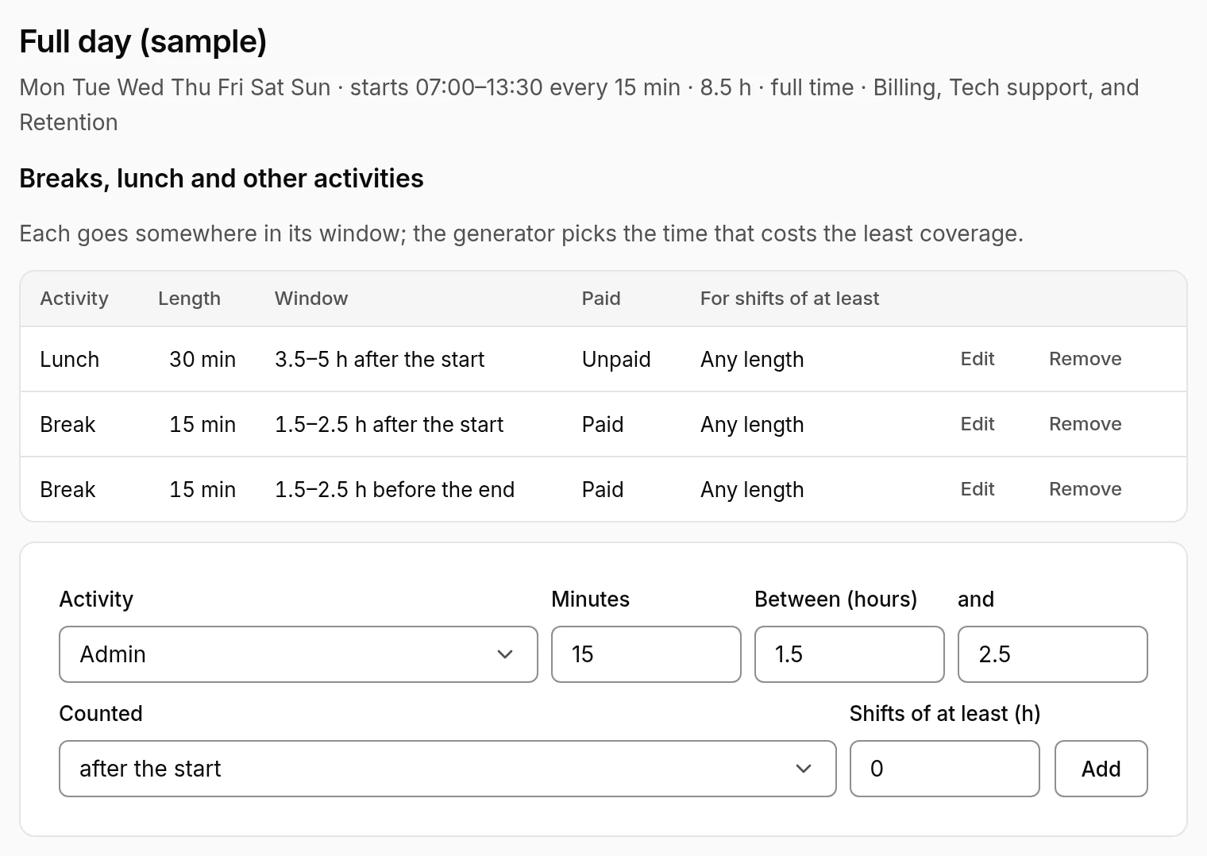Click the Shifts of at least (h) field
Image resolution: width=1207 pixels, height=856 pixels.
click(x=945, y=769)
